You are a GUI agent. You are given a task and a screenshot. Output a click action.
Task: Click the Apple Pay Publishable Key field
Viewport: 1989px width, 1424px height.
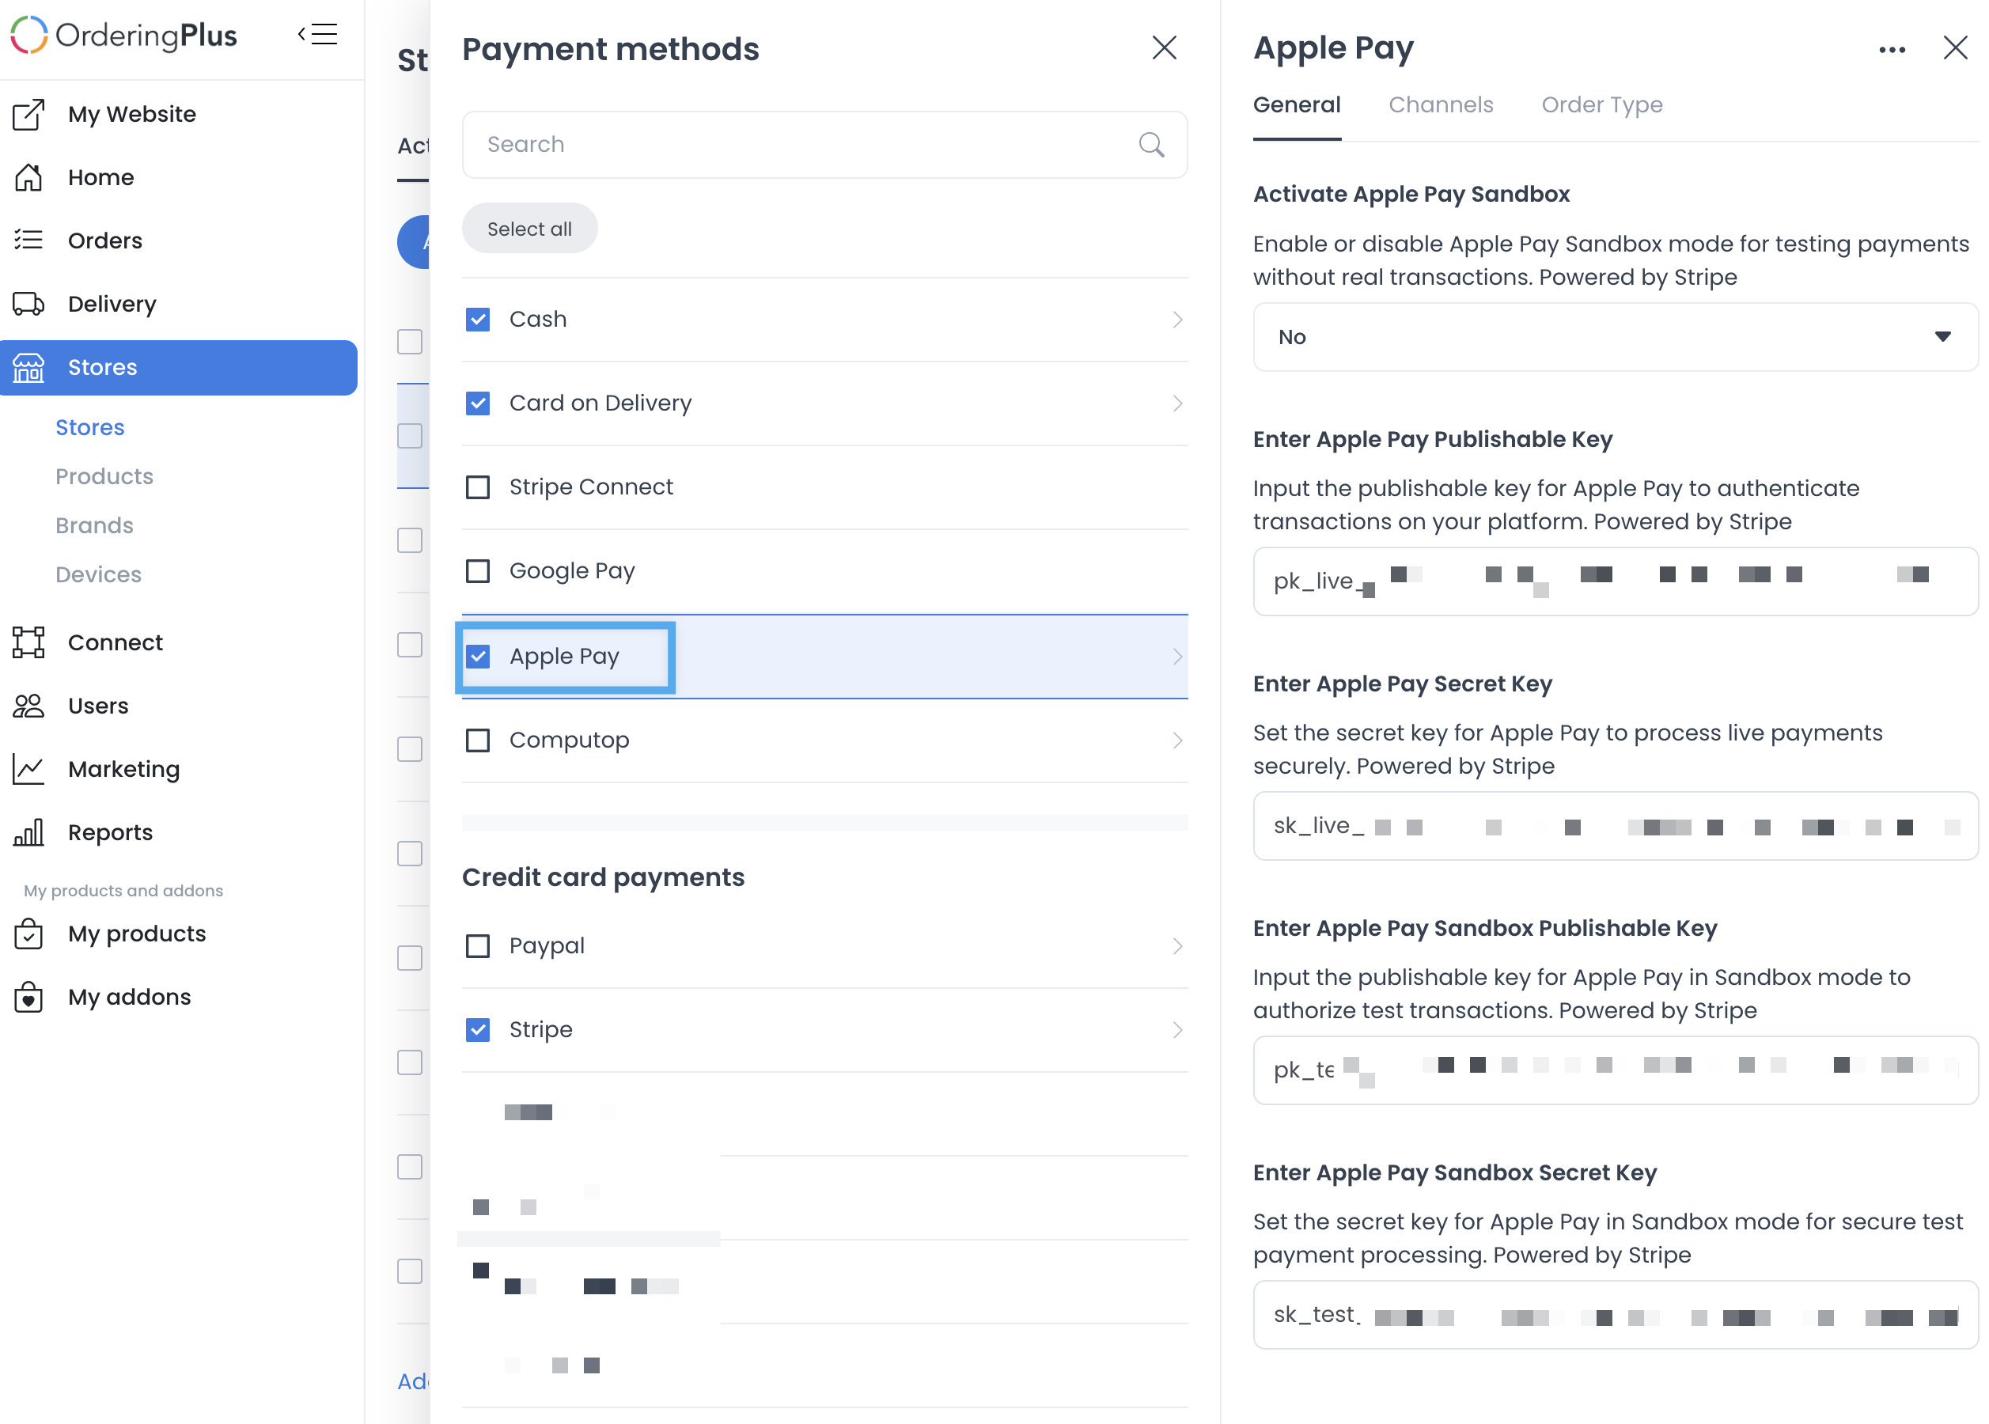(x=1615, y=581)
